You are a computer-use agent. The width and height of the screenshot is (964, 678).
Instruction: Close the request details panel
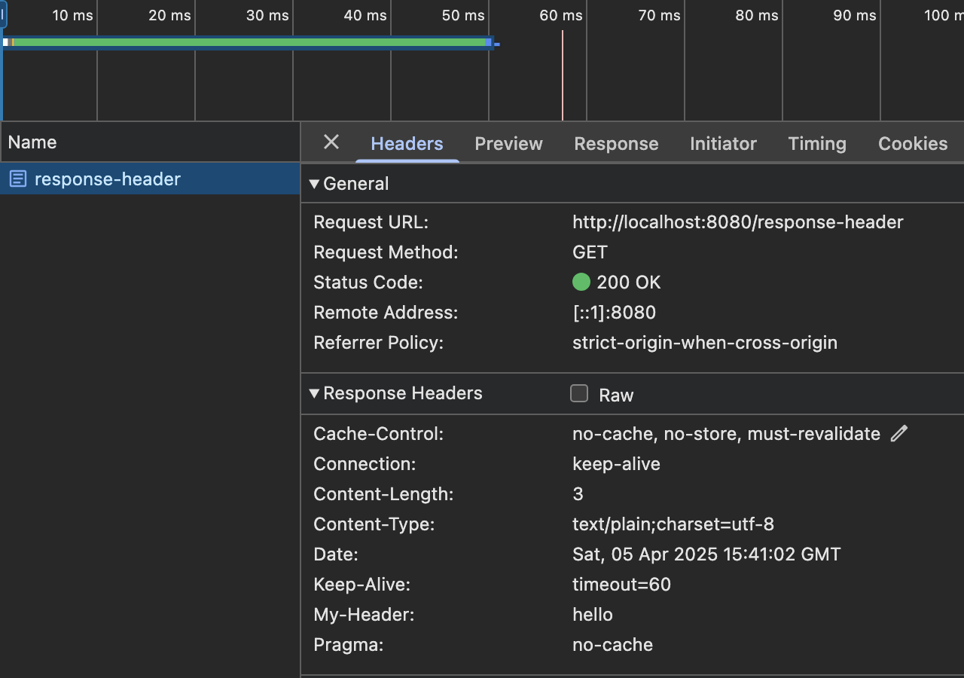point(331,142)
